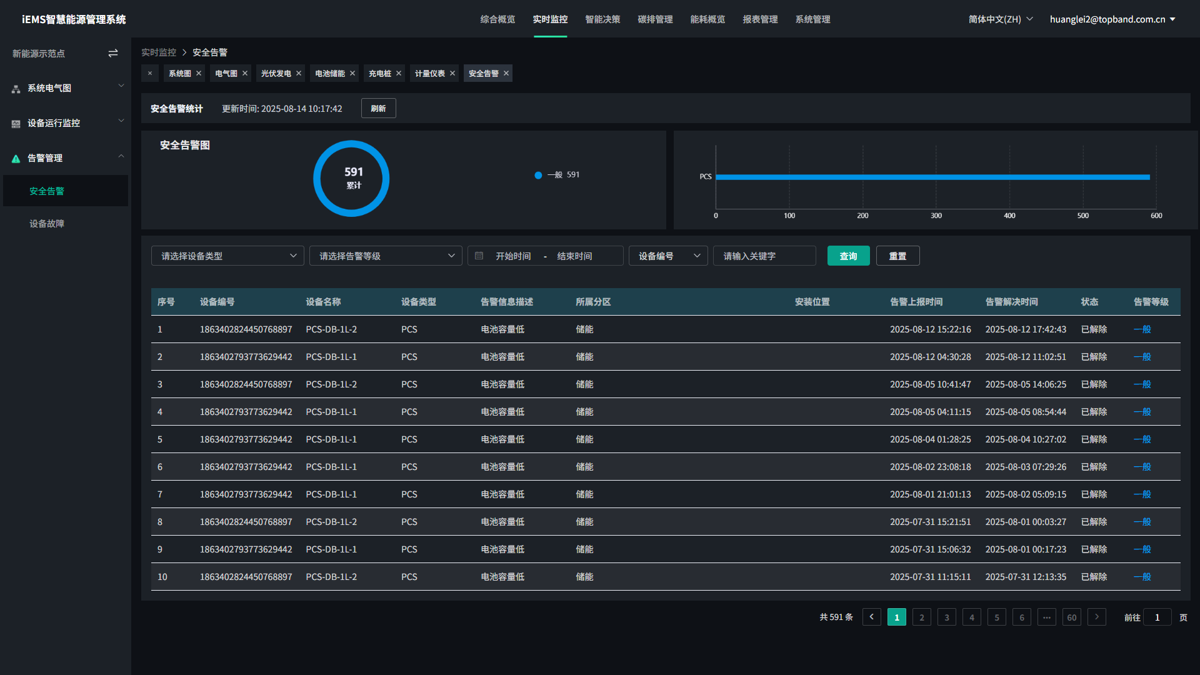
Task: Click the blue PCS bar in chart
Action: (x=931, y=177)
